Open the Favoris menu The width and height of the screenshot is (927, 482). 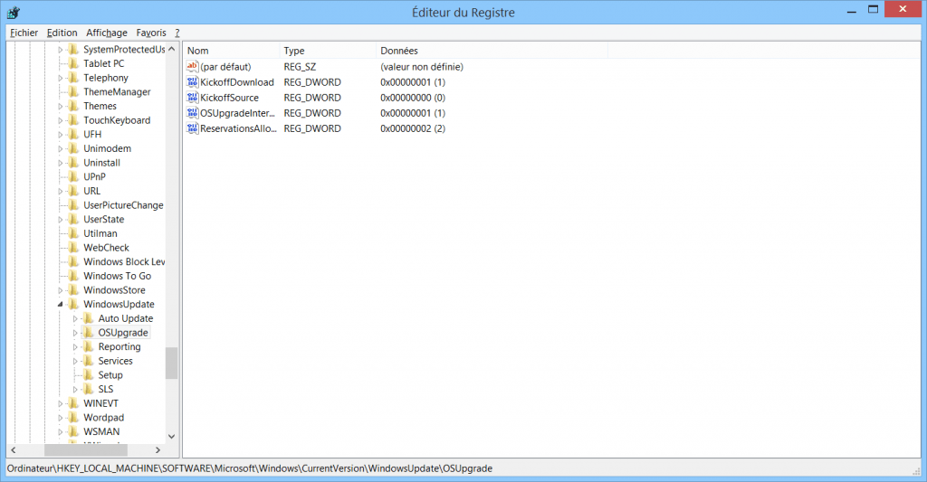pyautogui.click(x=151, y=33)
